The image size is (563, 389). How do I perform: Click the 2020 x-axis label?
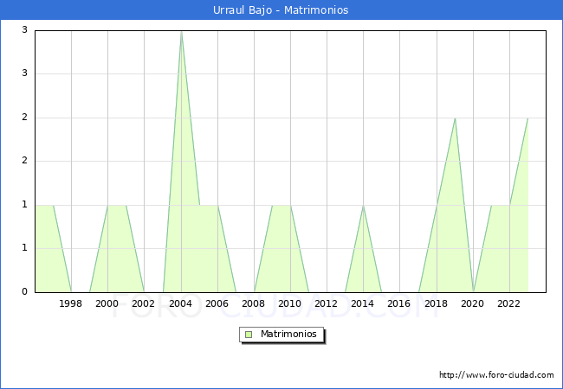point(473,303)
